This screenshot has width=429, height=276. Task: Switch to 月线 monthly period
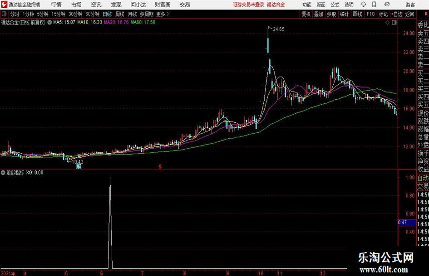[x=133, y=14]
